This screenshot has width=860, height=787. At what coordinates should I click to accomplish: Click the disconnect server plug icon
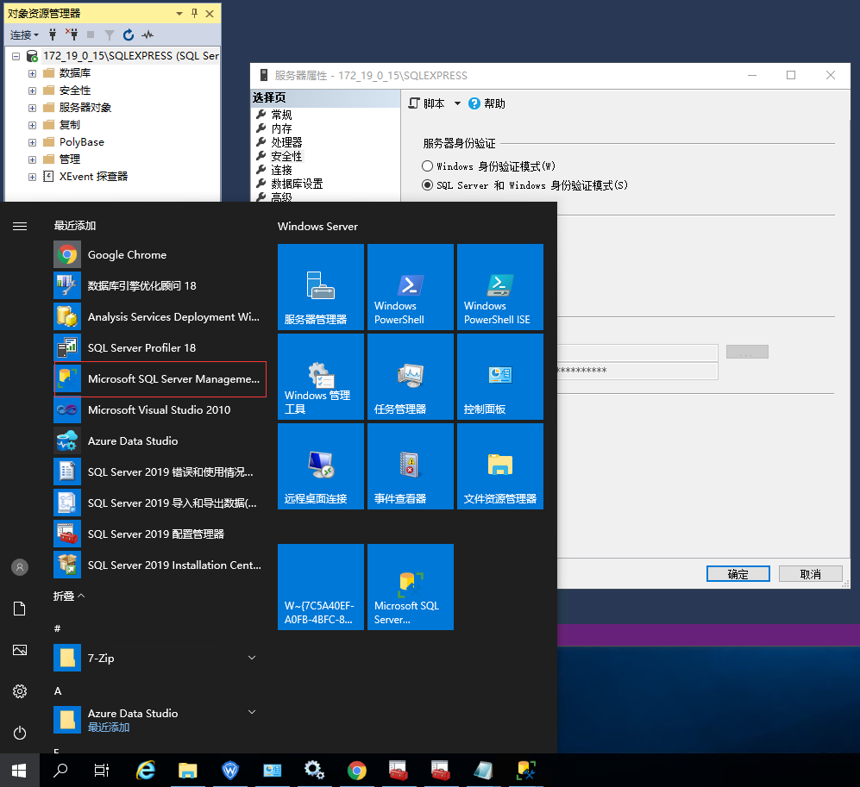pyautogui.click(x=72, y=34)
